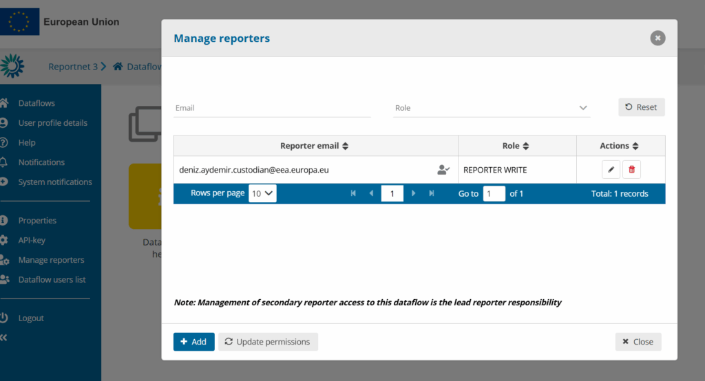705x381 pixels.
Task: Jump to the first page arrow
Action: [x=353, y=194]
